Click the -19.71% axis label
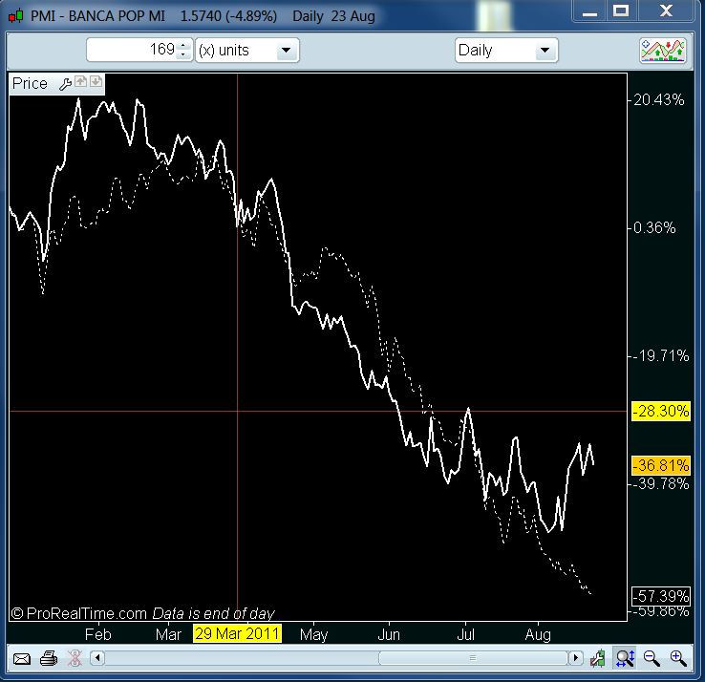The image size is (705, 682). [x=661, y=356]
